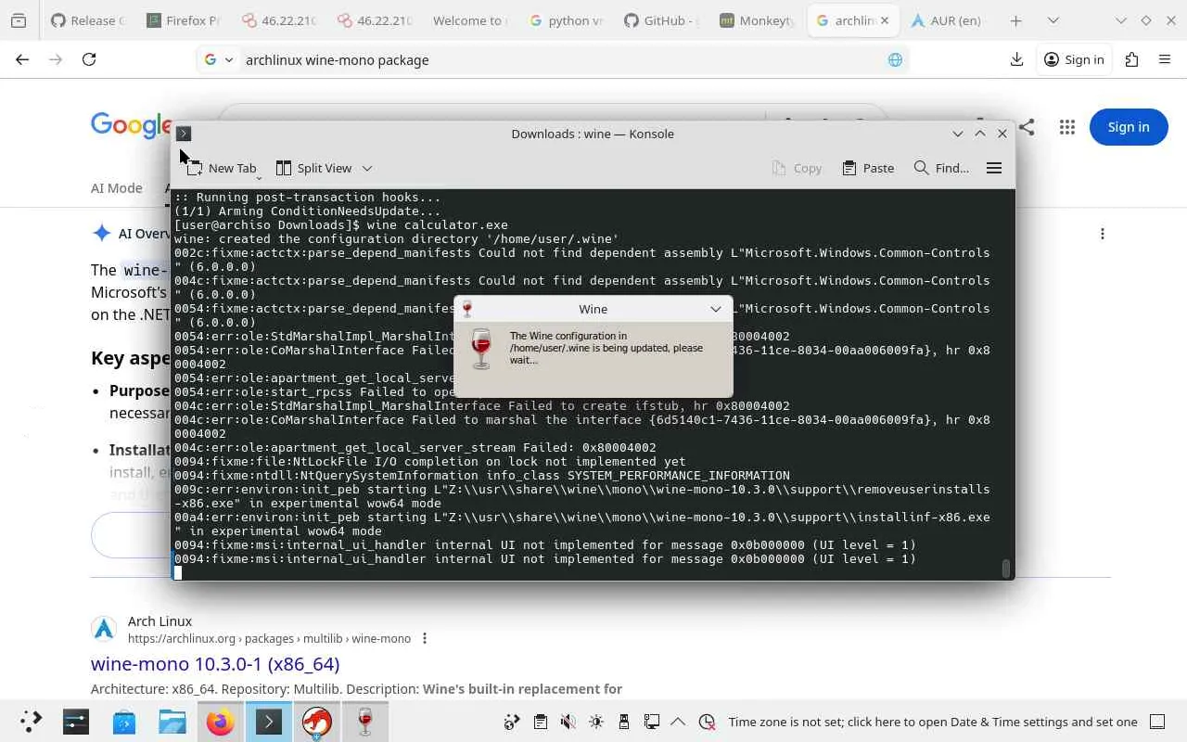This screenshot has height=742, width=1187.
Task: Open the Konsole hamburger menu
Action: tap(994, 168)
